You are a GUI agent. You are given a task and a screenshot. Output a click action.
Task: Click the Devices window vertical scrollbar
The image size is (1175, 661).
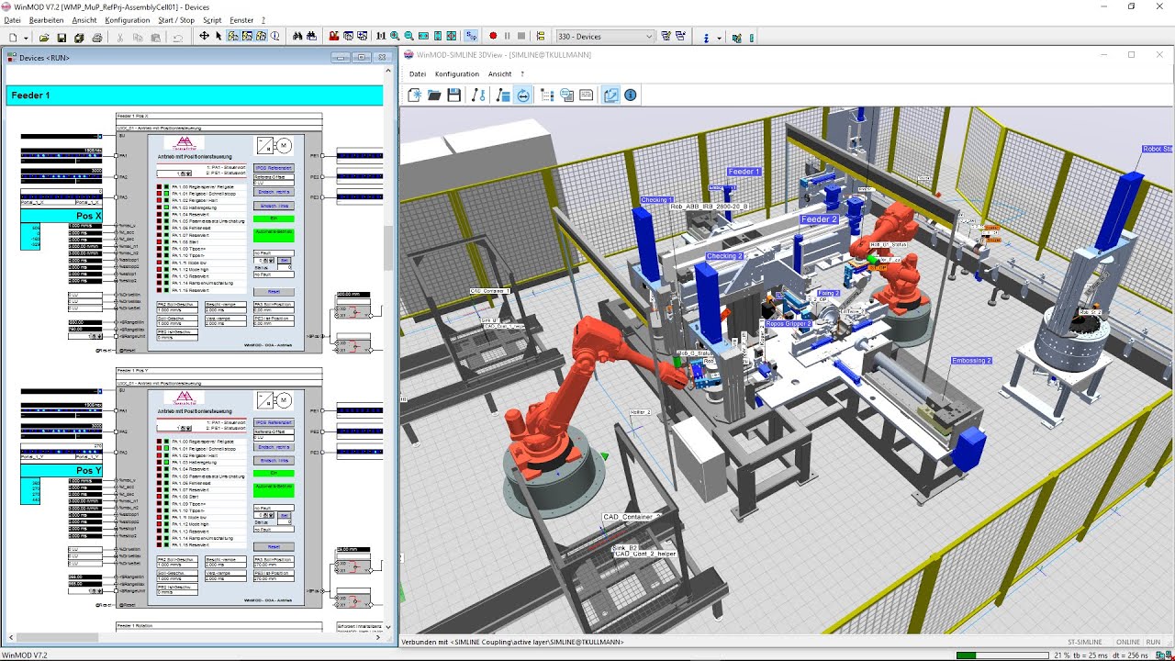pyautogui.click(x=389, y=349)
